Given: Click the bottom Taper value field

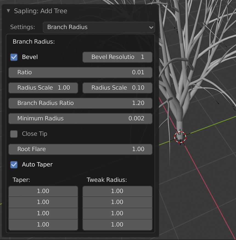Looking at the screenshot, I should [x=43, y=224].
